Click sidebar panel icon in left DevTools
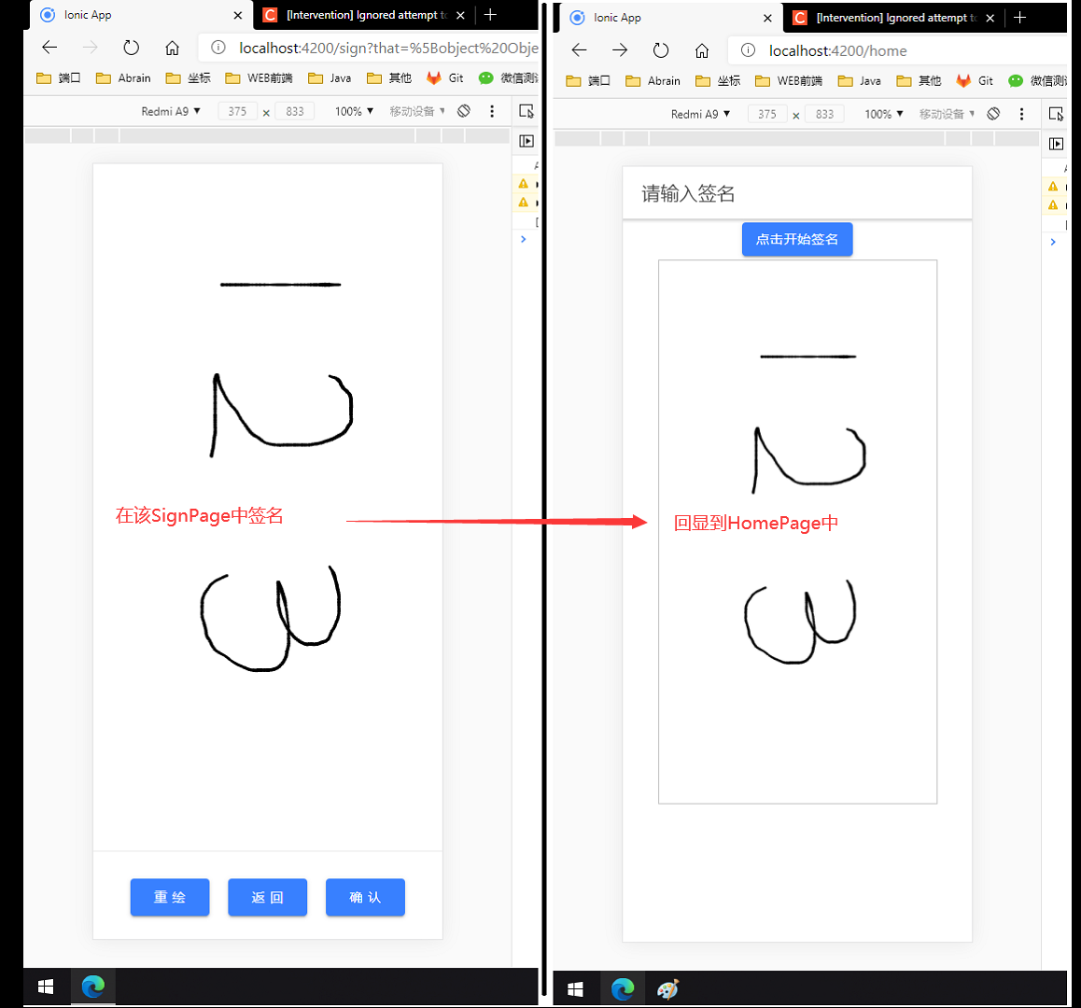The image size is (1081, 1008). (526, 141)
